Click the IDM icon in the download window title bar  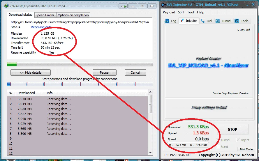[6, 6]
